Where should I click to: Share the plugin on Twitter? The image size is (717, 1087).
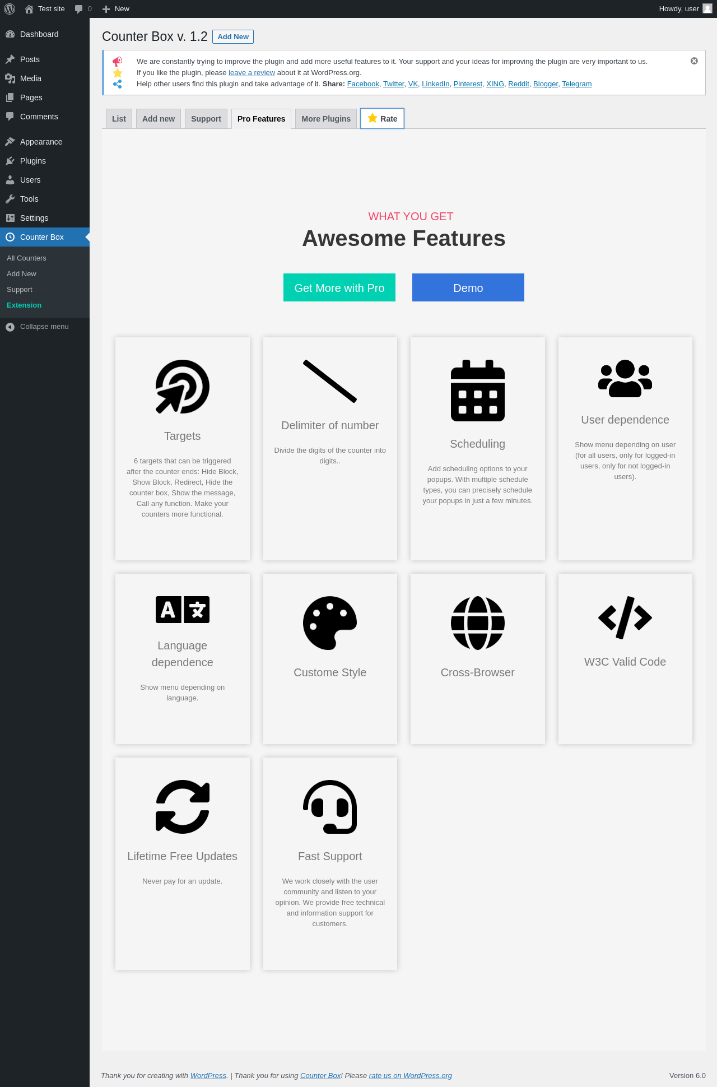click(x=393, y=84)
